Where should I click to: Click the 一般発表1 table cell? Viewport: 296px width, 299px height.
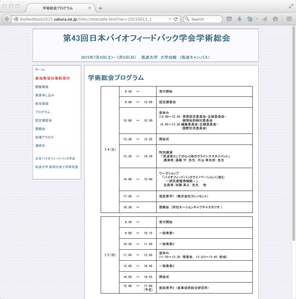point(204,233)
